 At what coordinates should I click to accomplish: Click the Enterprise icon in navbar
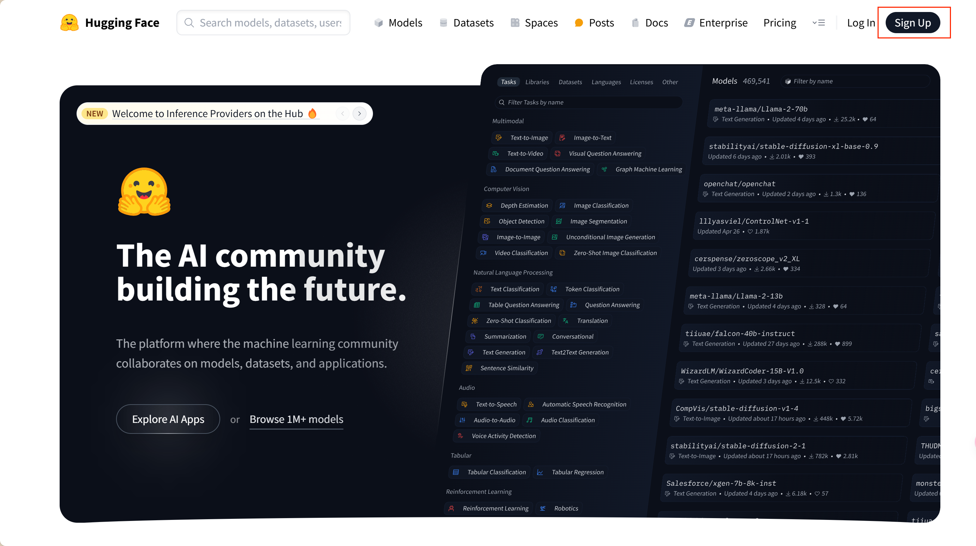(689, 23)
